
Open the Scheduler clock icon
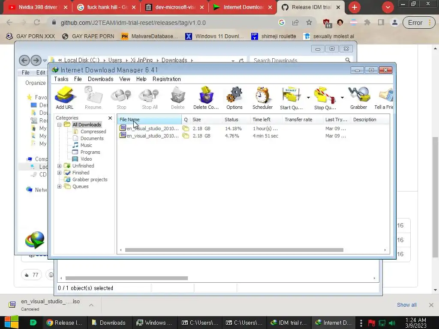263,98
